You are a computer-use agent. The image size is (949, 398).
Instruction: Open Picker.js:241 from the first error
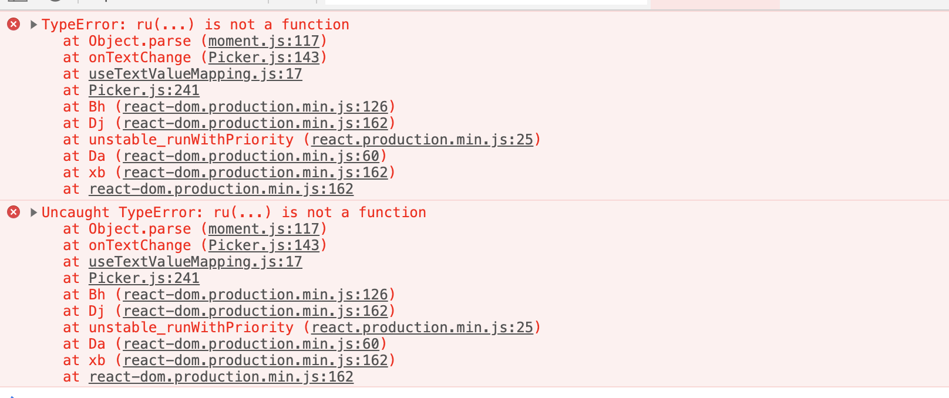click(143, 90)
